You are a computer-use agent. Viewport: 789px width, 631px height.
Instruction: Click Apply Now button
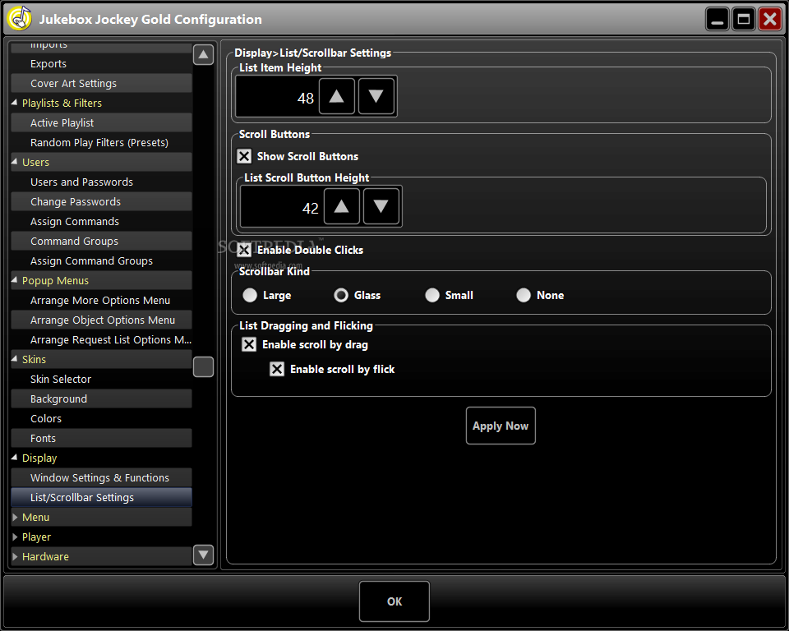click(501, 426)
